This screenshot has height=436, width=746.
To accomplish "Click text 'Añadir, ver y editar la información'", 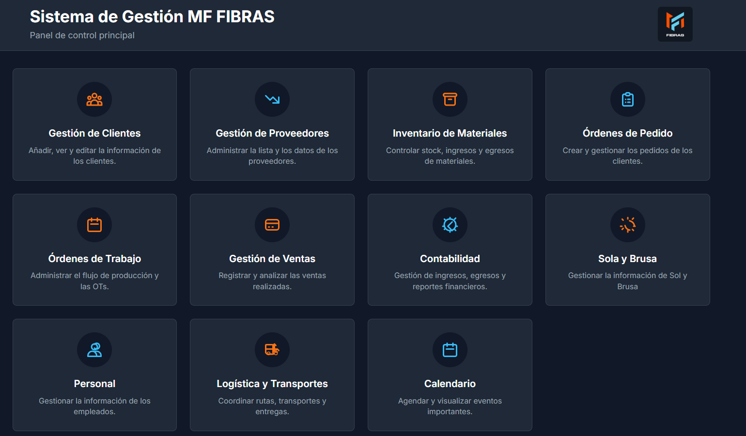I will click(x=88, y=151).
